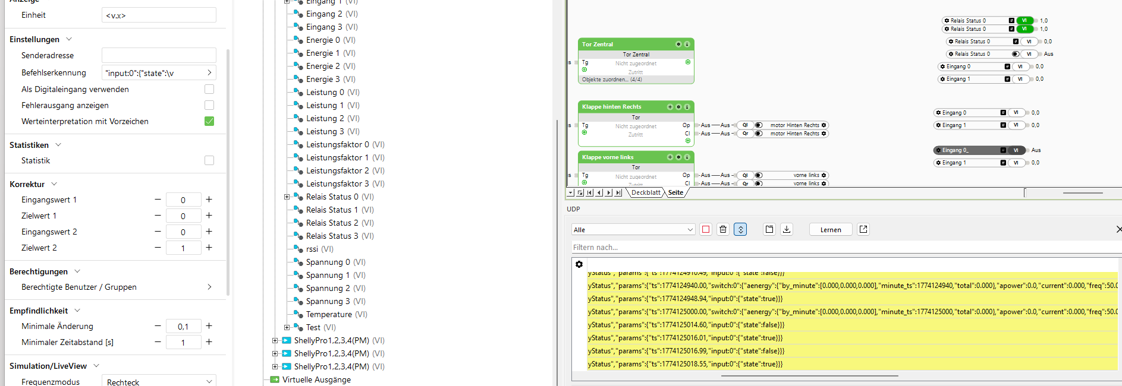Screen dimensions: 1122x386
Task: Click the move icon on Klappe hinten Rechts
Action: 670,107
